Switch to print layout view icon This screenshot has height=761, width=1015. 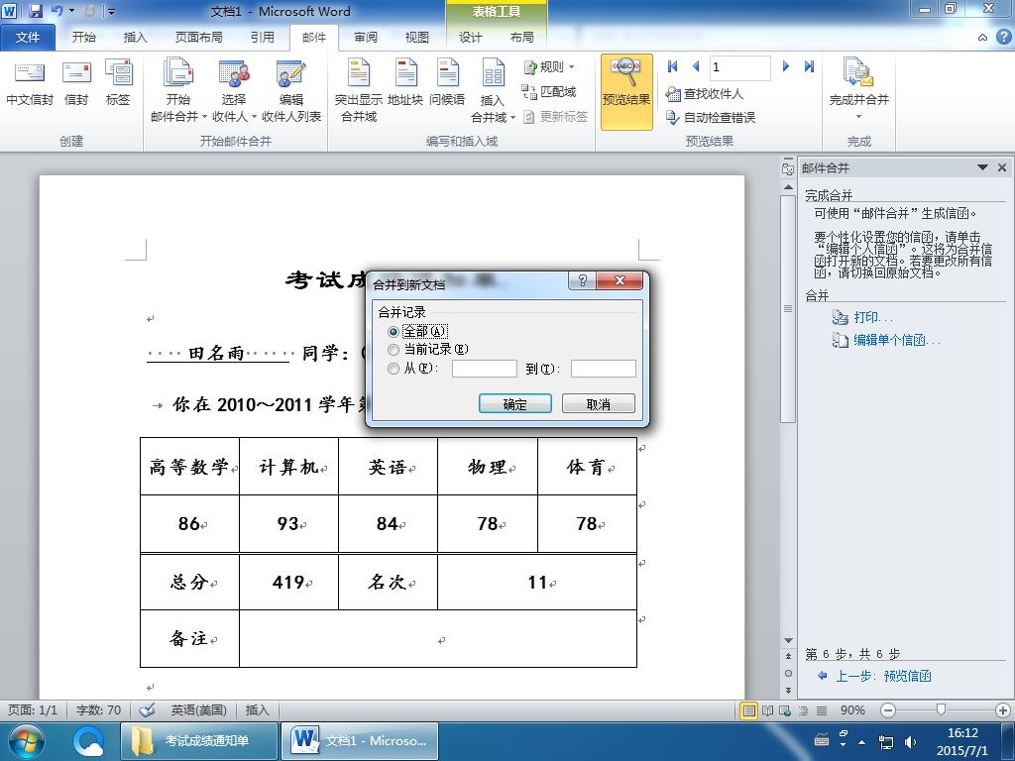749,710
